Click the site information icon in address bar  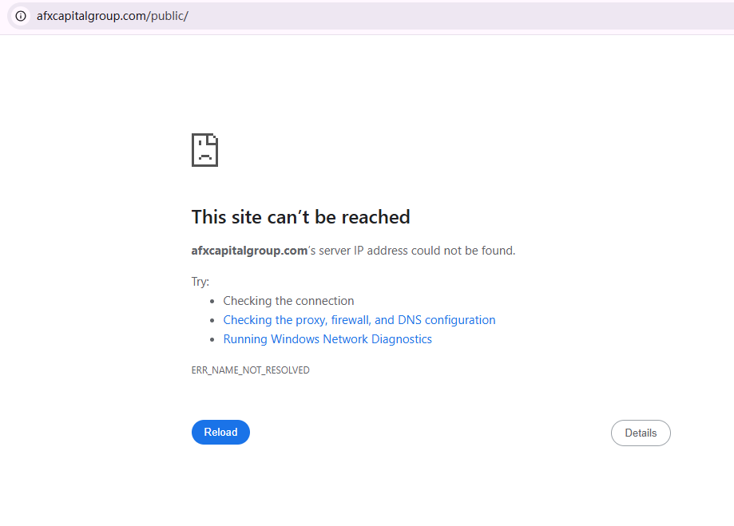[x=21, y=16]
